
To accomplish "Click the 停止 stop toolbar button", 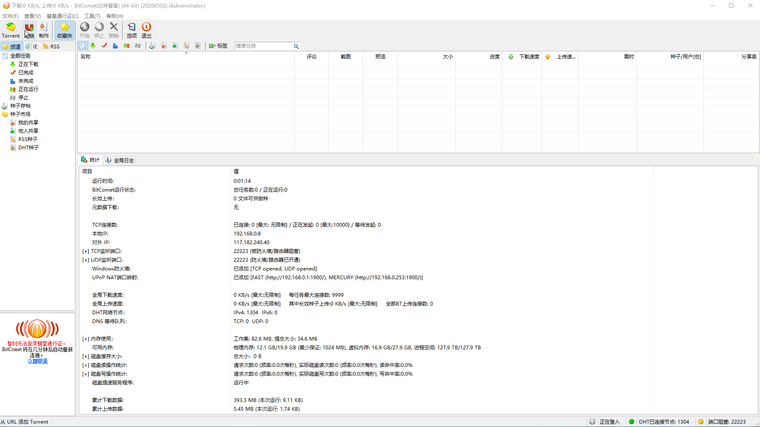I will point(99,30).
